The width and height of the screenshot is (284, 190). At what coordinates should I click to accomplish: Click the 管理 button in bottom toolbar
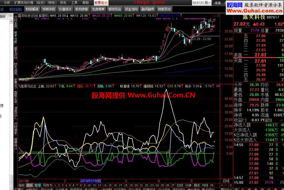click(x=38, y=185)
